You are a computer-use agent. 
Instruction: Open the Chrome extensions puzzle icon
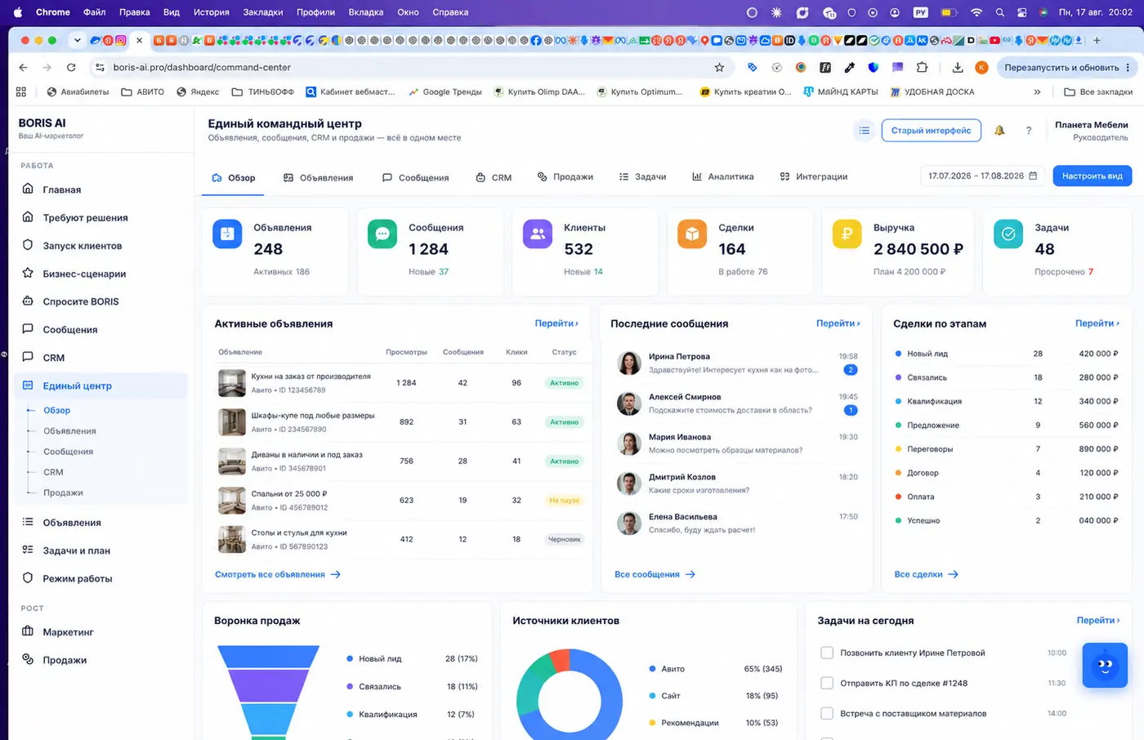[923, 68]
